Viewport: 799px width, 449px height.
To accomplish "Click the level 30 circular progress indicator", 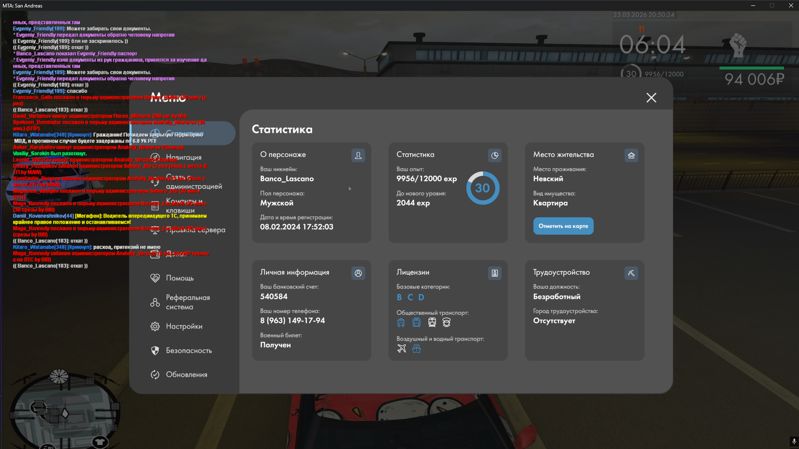I will 483,188.
